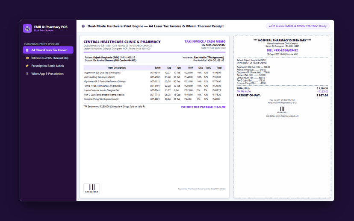This screenshot has width=354, height=221.
Task: Open Prescription Bottle Labels section
Action: coord(48,66)
